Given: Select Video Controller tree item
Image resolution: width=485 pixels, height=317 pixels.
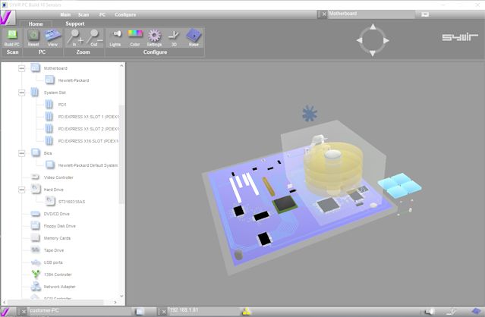Looking at the screenshot, I should 58,177.
